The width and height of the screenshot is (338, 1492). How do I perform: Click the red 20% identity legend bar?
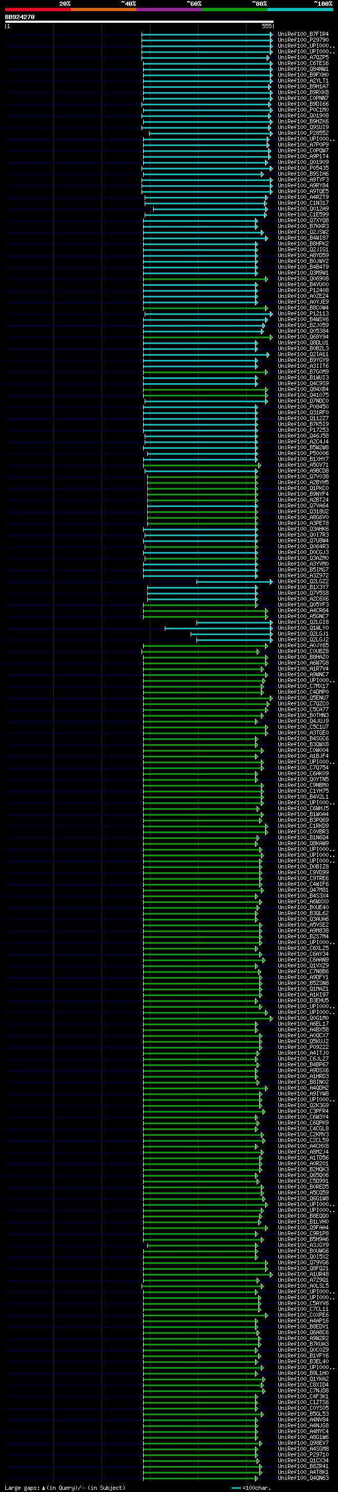point(37,10)
